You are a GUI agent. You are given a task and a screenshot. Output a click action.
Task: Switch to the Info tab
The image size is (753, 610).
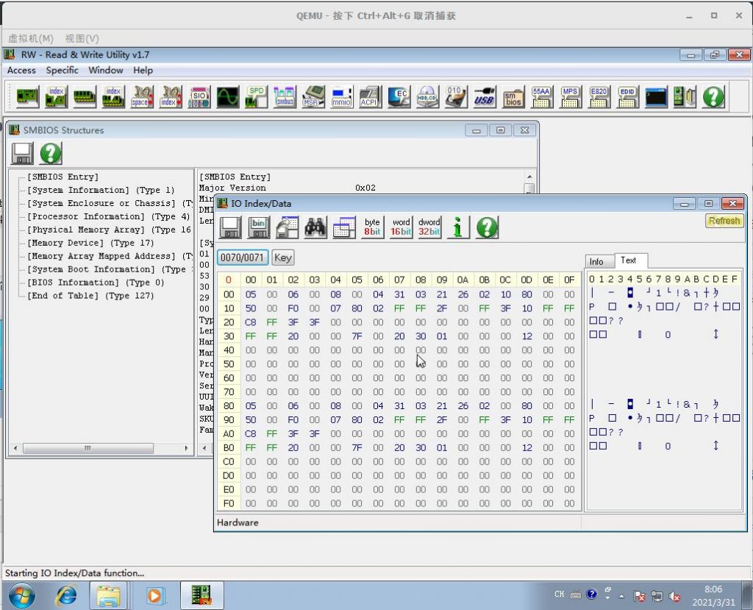point(596,262)
